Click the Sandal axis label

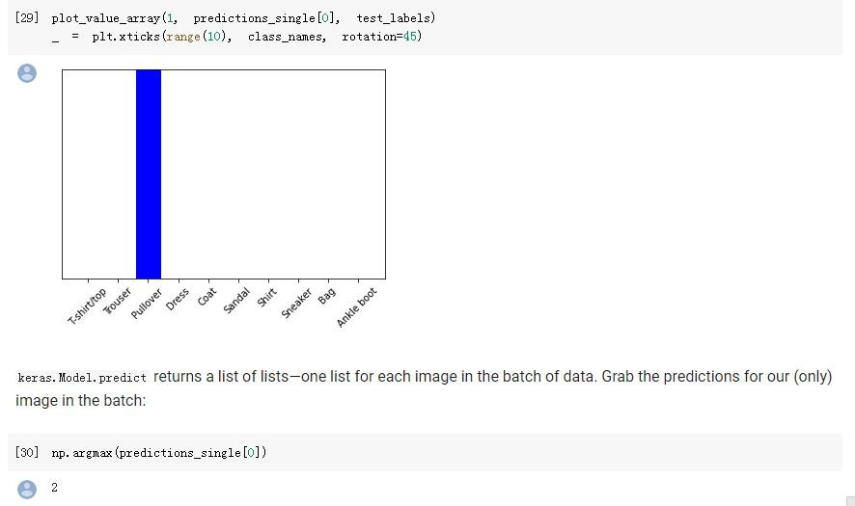point(236,301)
